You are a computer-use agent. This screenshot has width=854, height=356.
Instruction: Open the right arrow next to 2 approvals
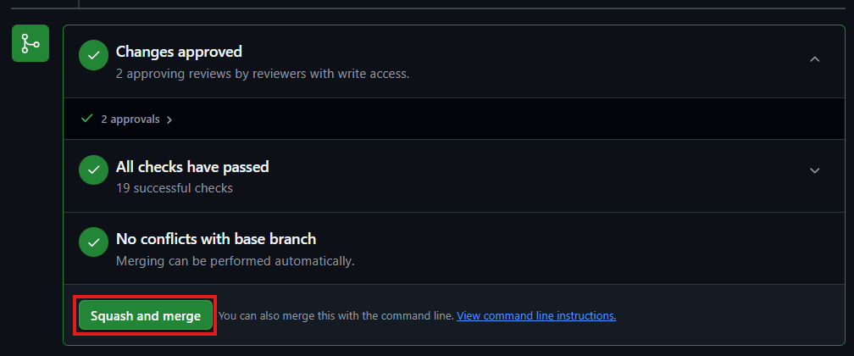click(169, 120)
